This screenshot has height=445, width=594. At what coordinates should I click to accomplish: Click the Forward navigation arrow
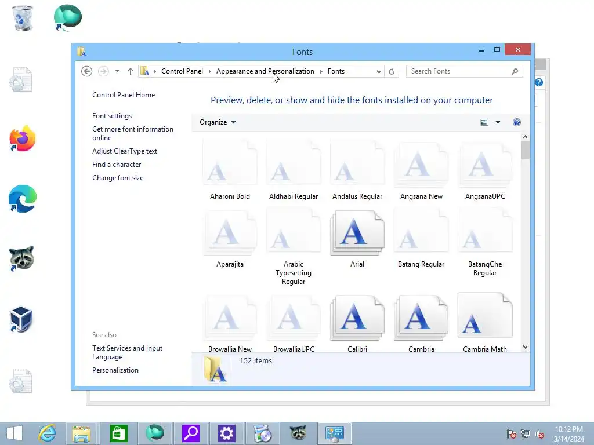point(103,71)
